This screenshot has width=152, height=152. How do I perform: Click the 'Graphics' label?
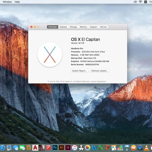pos(75,61)
